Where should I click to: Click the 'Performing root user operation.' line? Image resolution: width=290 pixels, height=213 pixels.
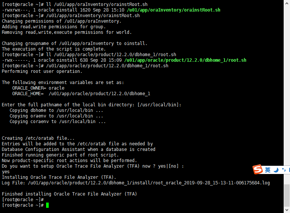(42, 71)
